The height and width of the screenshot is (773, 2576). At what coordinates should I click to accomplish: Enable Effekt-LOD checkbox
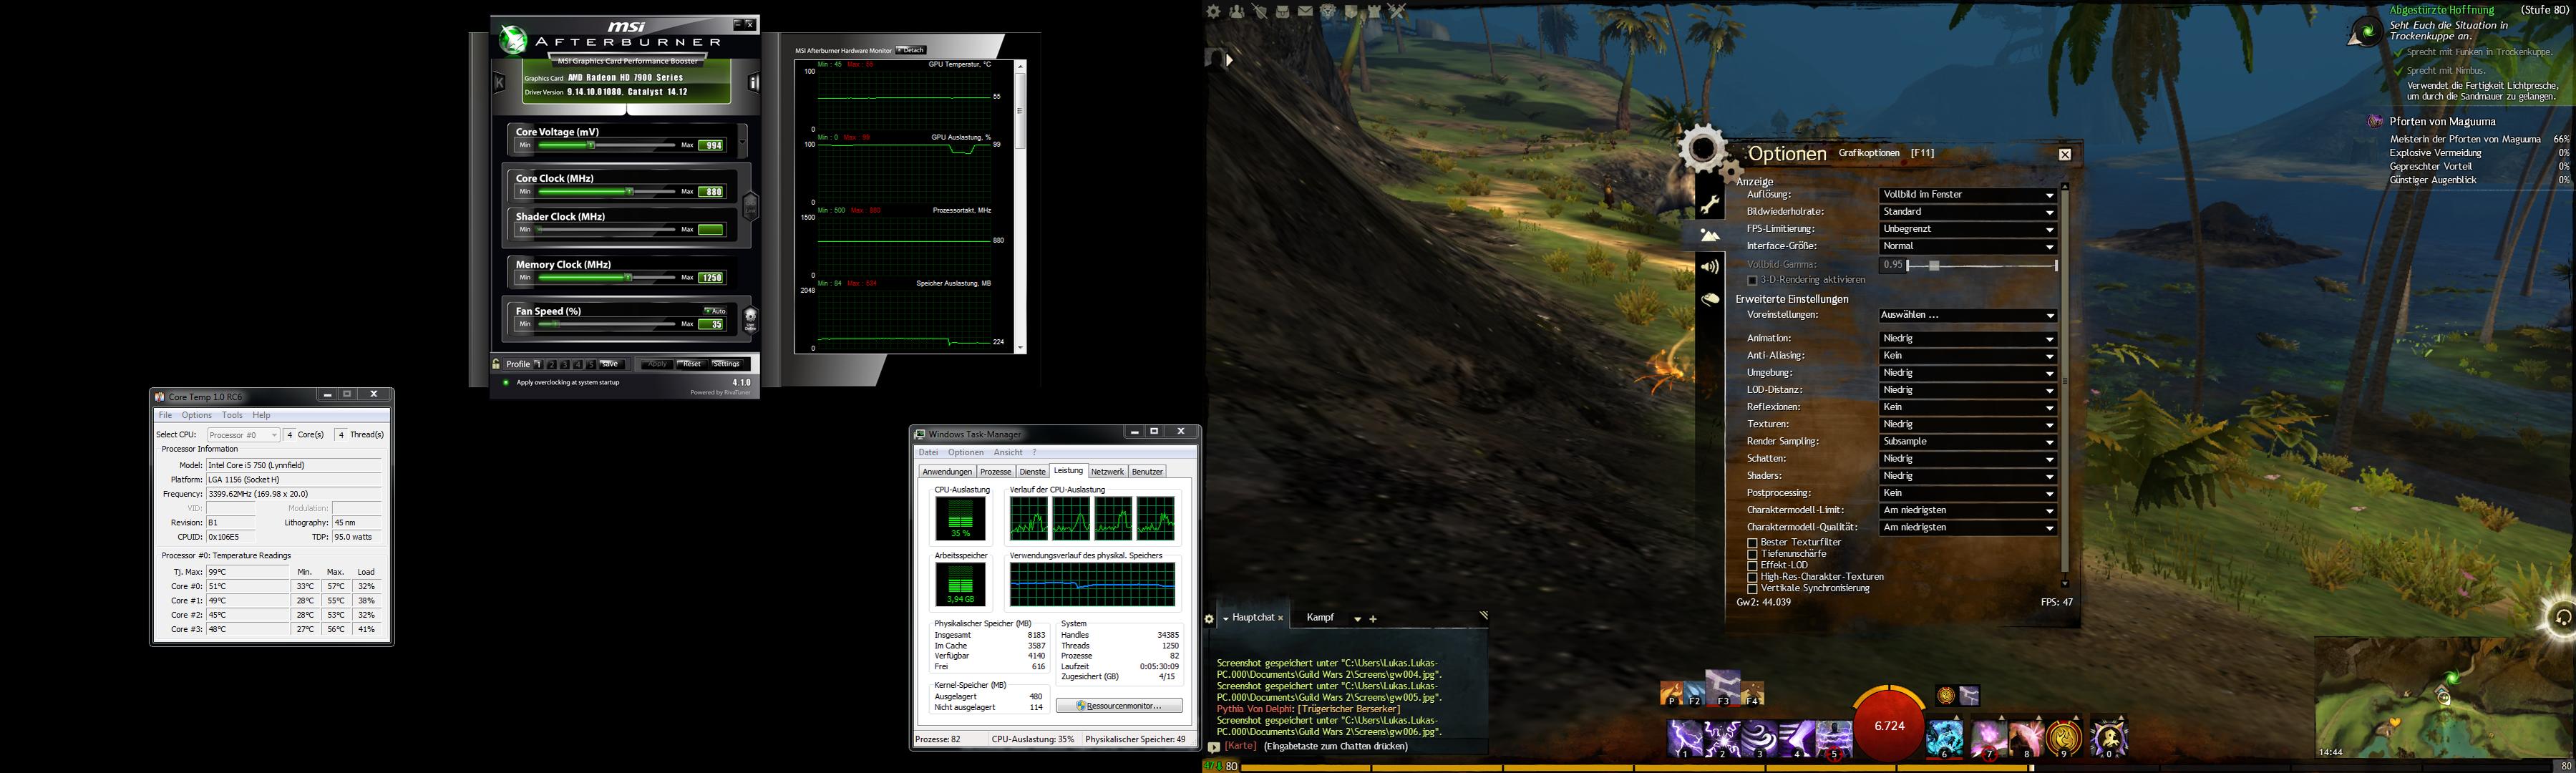click(x=1752, y=566)
